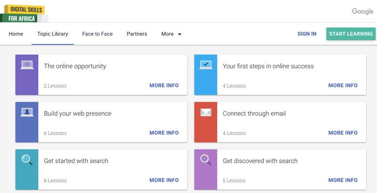Screen dimensions: 377x193
Task: Open More Info for The online opportunity
Action: [x=164, y=85]
